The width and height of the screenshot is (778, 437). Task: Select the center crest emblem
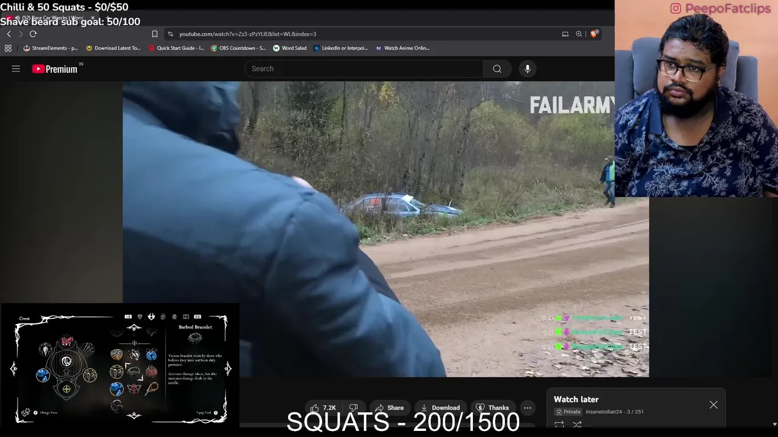(x=66, y=361)
